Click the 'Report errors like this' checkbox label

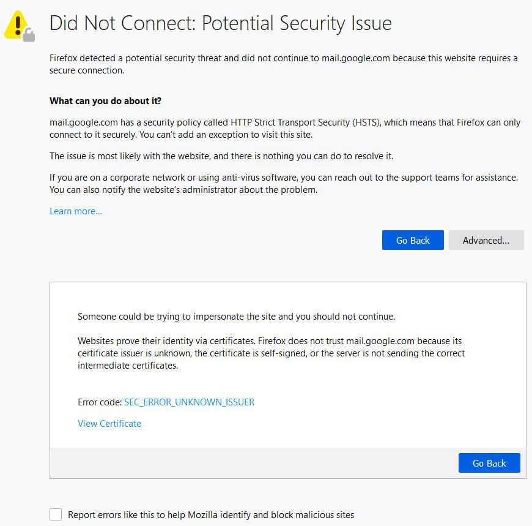tap(211, 515)
